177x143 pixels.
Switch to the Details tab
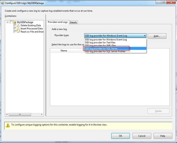pos(73,22)
